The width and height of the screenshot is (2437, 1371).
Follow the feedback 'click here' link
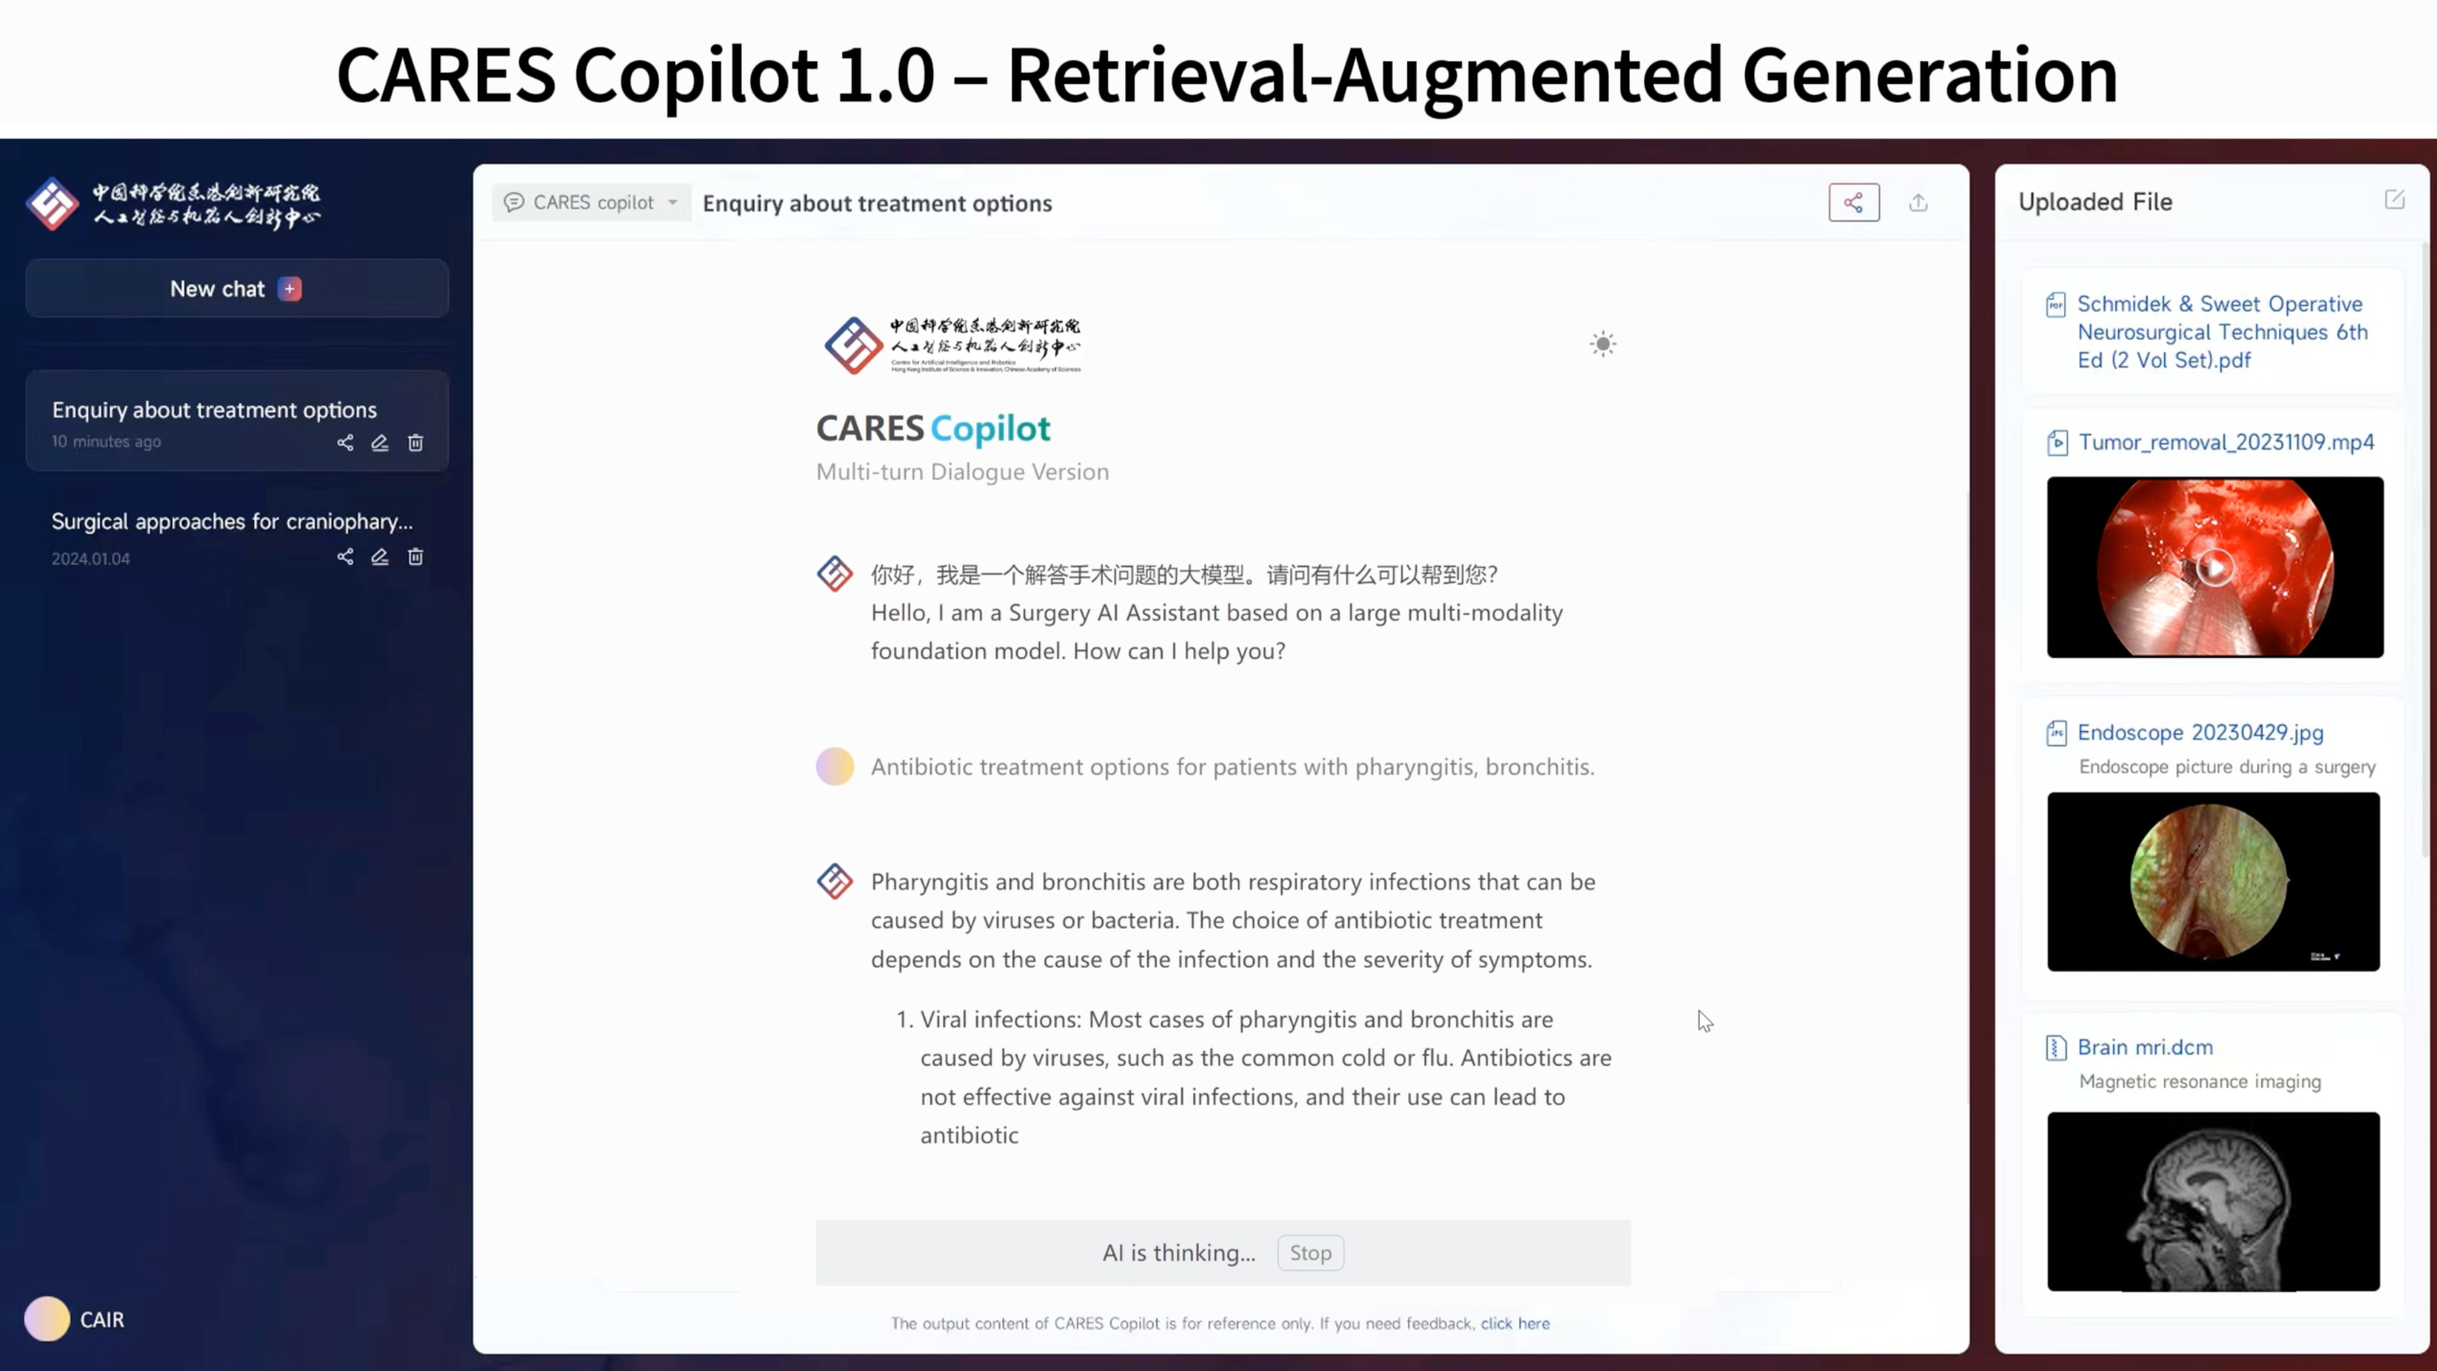click(x=1514, y=1324)
